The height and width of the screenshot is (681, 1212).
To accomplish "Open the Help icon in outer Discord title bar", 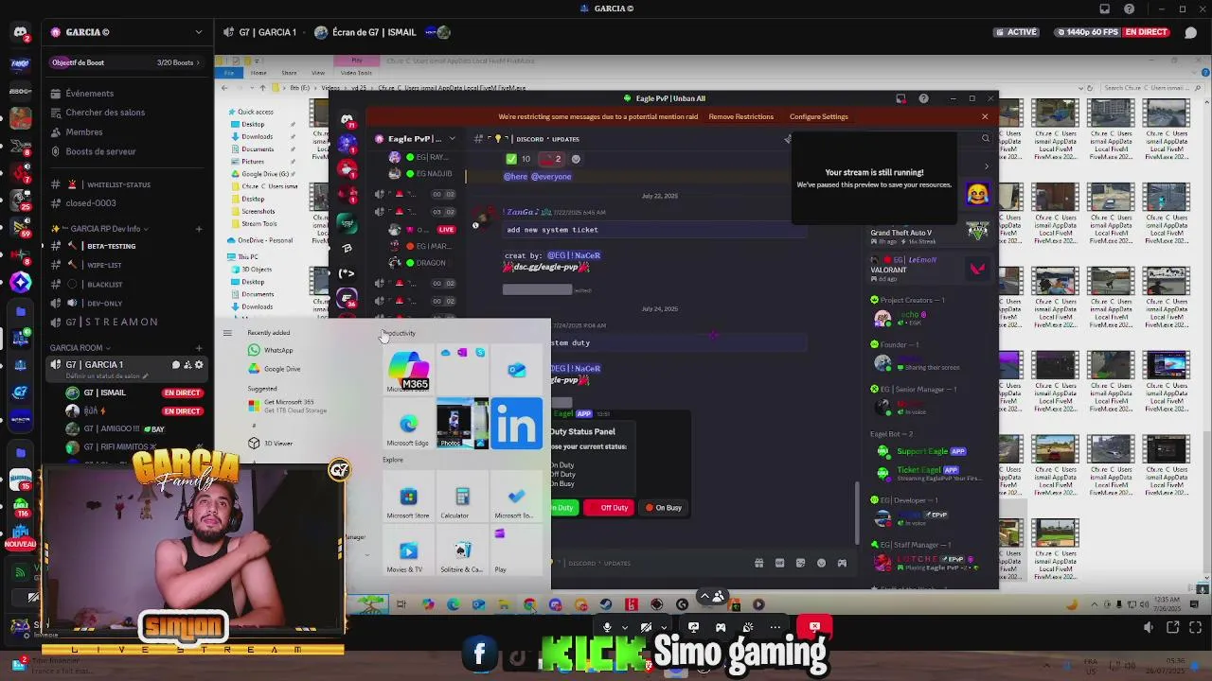I will pos(1131,9).
